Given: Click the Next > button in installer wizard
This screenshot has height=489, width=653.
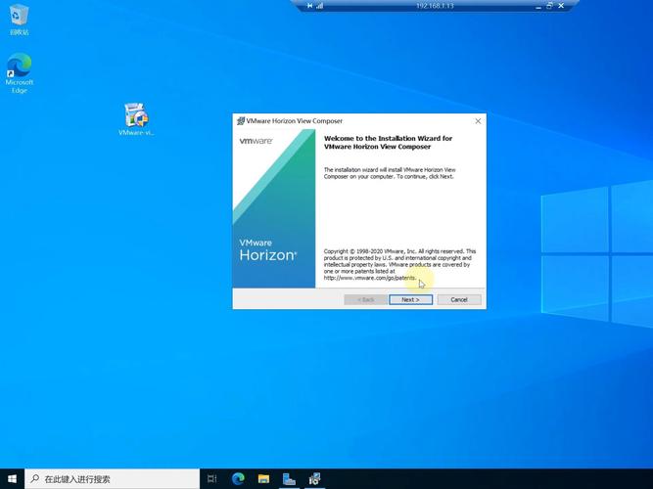Looking at the screenshot, I should pyautogui.click(x=410, y=299).
